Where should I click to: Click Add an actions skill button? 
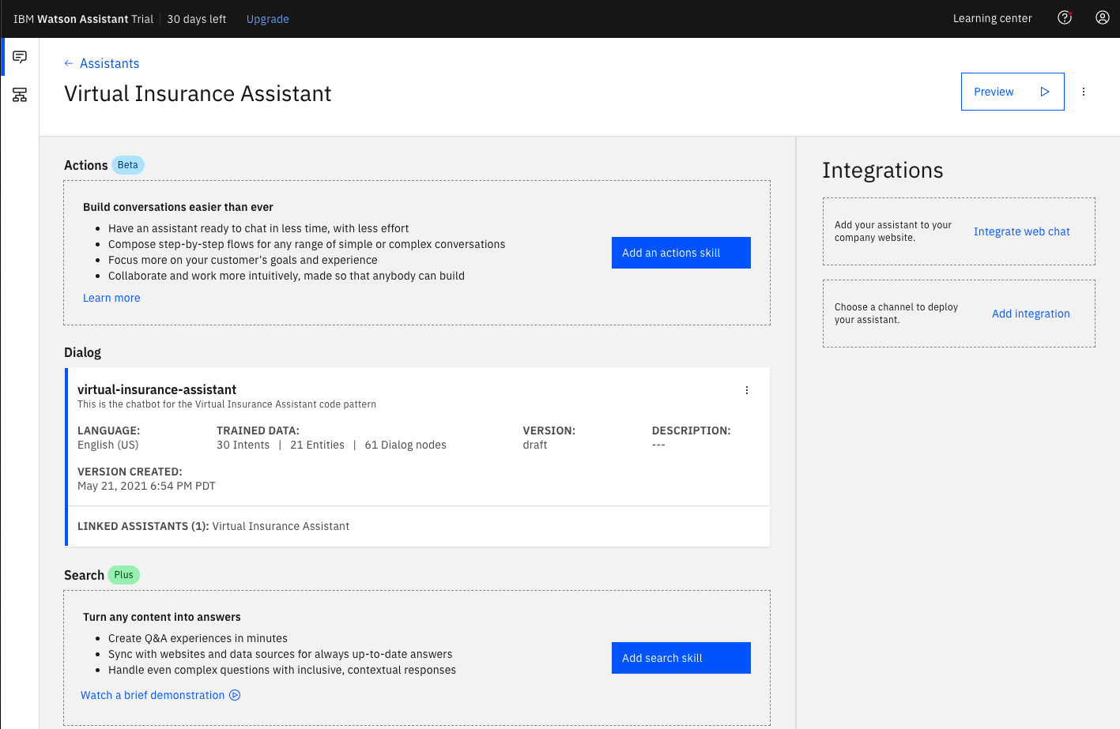pos(681,253)
